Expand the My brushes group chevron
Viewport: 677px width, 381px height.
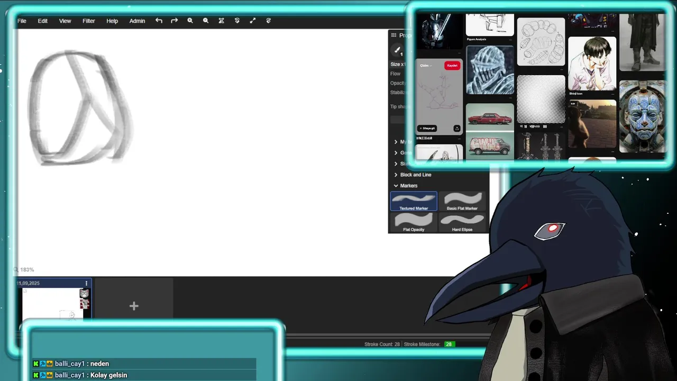396,142
